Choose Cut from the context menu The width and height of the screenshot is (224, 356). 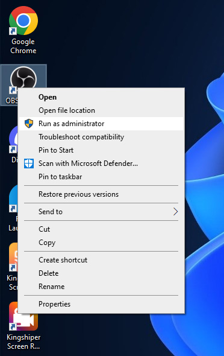(101, 229)
